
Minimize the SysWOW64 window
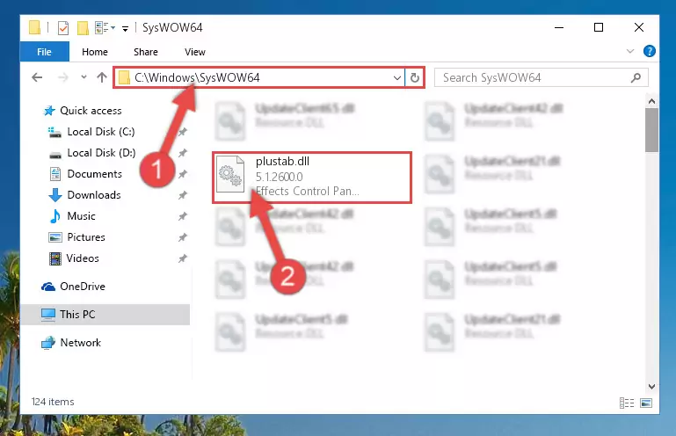point(559,27)
